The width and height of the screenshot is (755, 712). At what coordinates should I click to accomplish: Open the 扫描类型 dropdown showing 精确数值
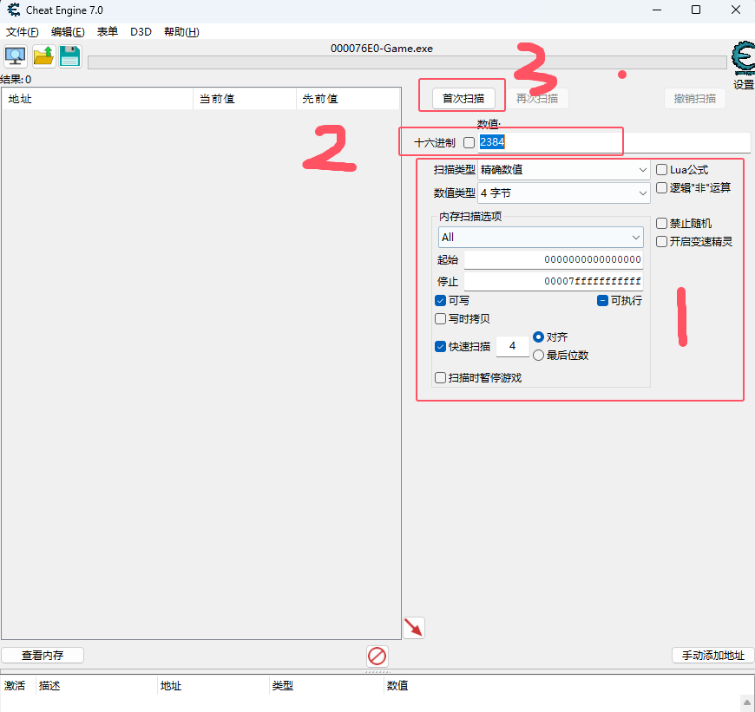point(563,170)
